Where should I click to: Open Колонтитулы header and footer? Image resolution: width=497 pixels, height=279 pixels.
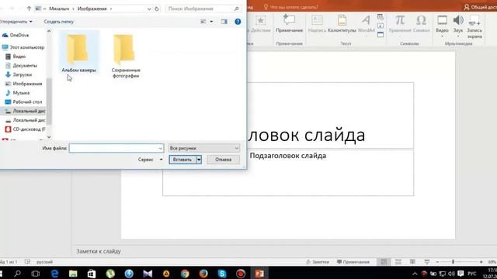coord(342,24)
